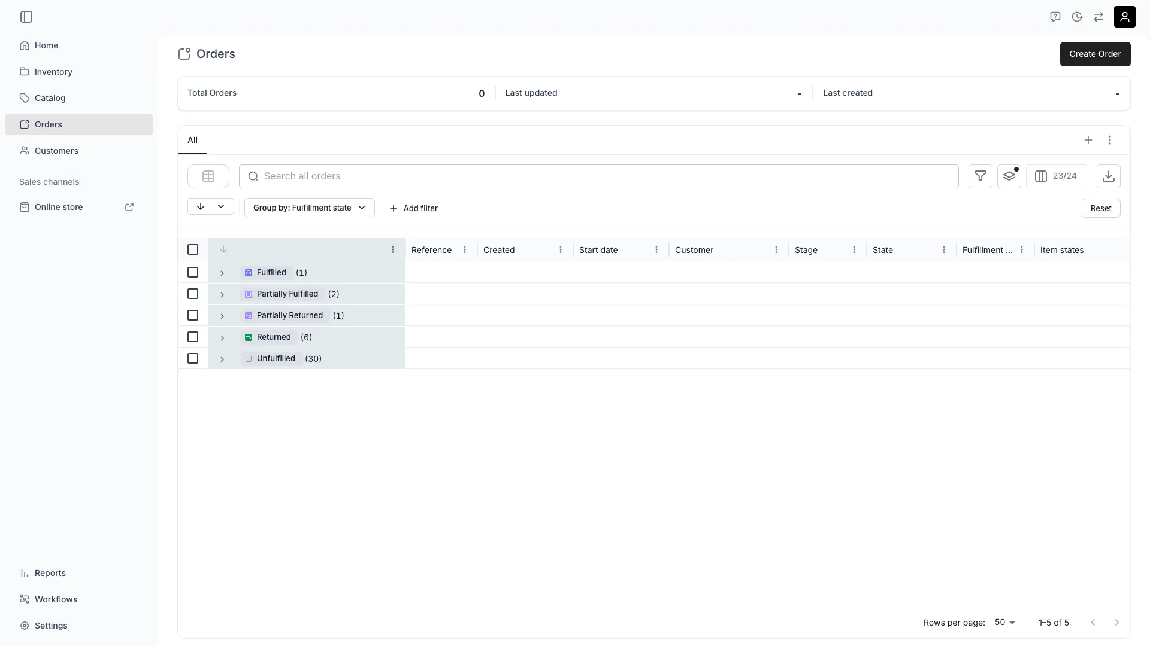This screenshot has width=1150, height=646.
Task: Open the Reference column options menu
Action: [465, 250]
